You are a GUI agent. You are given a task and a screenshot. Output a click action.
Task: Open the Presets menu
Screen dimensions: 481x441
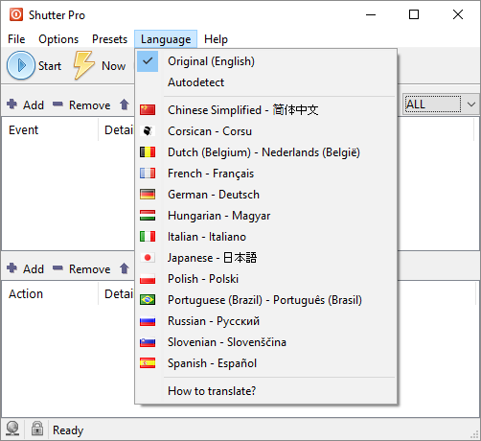[109, 39]
